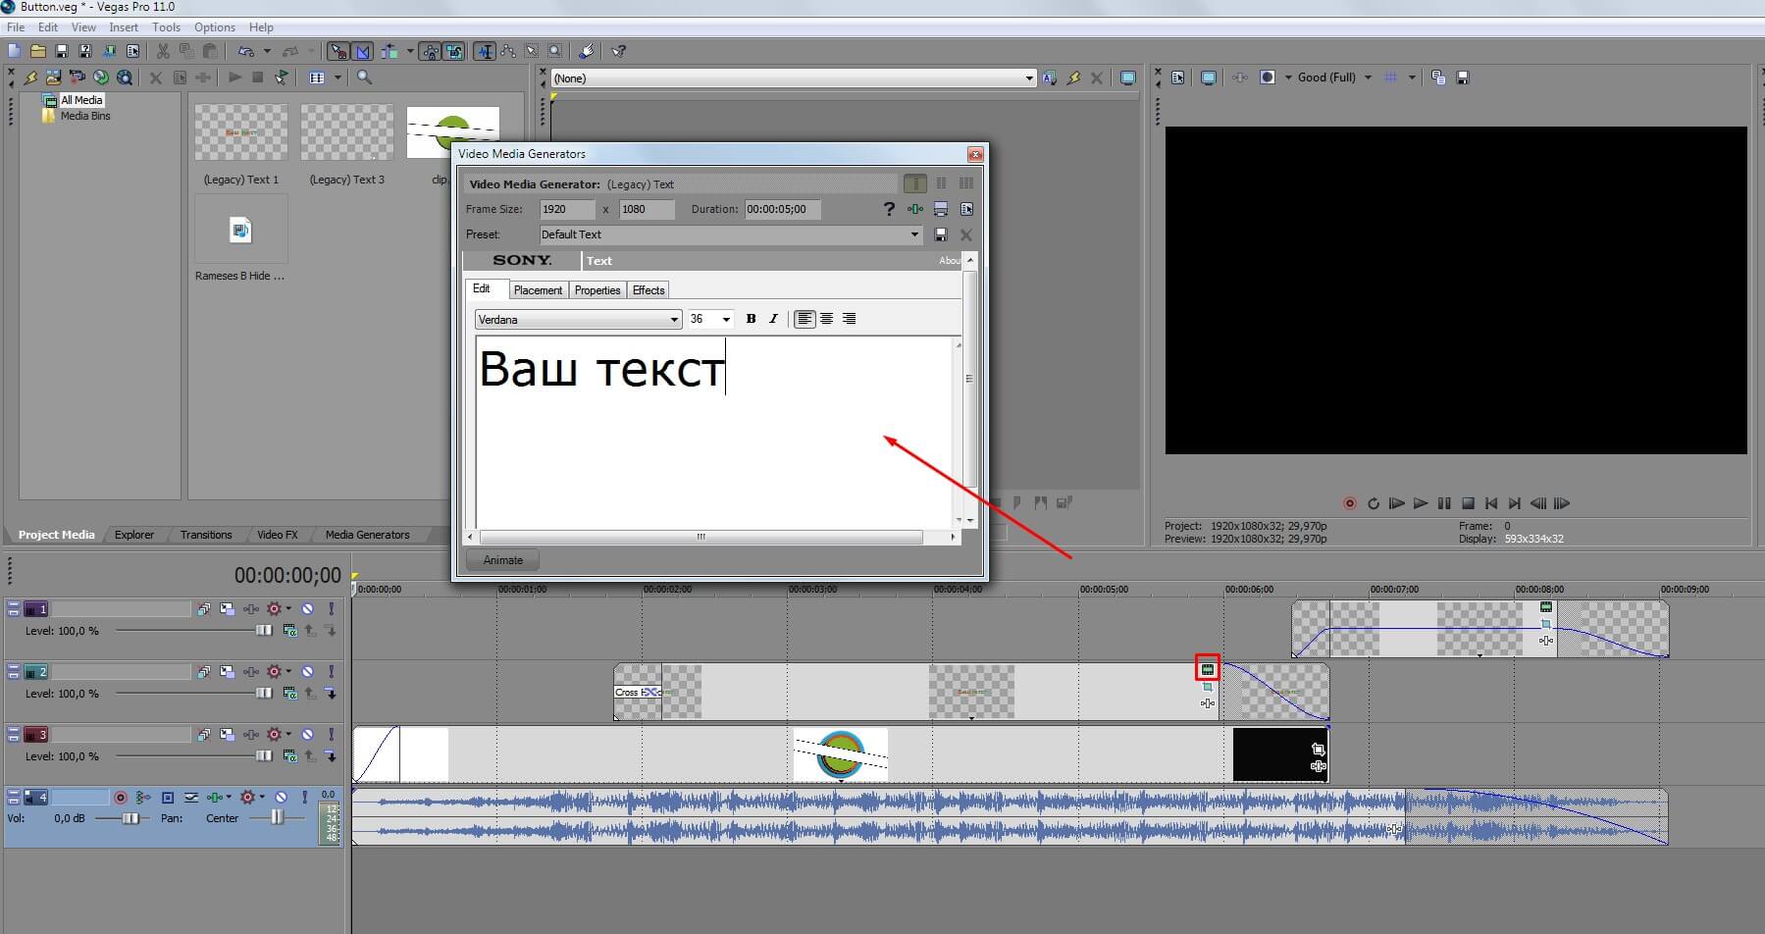The height and width of the screenshot is (934, 1765).
Task: Select center text alignment
Action: [x=827, y=319]
